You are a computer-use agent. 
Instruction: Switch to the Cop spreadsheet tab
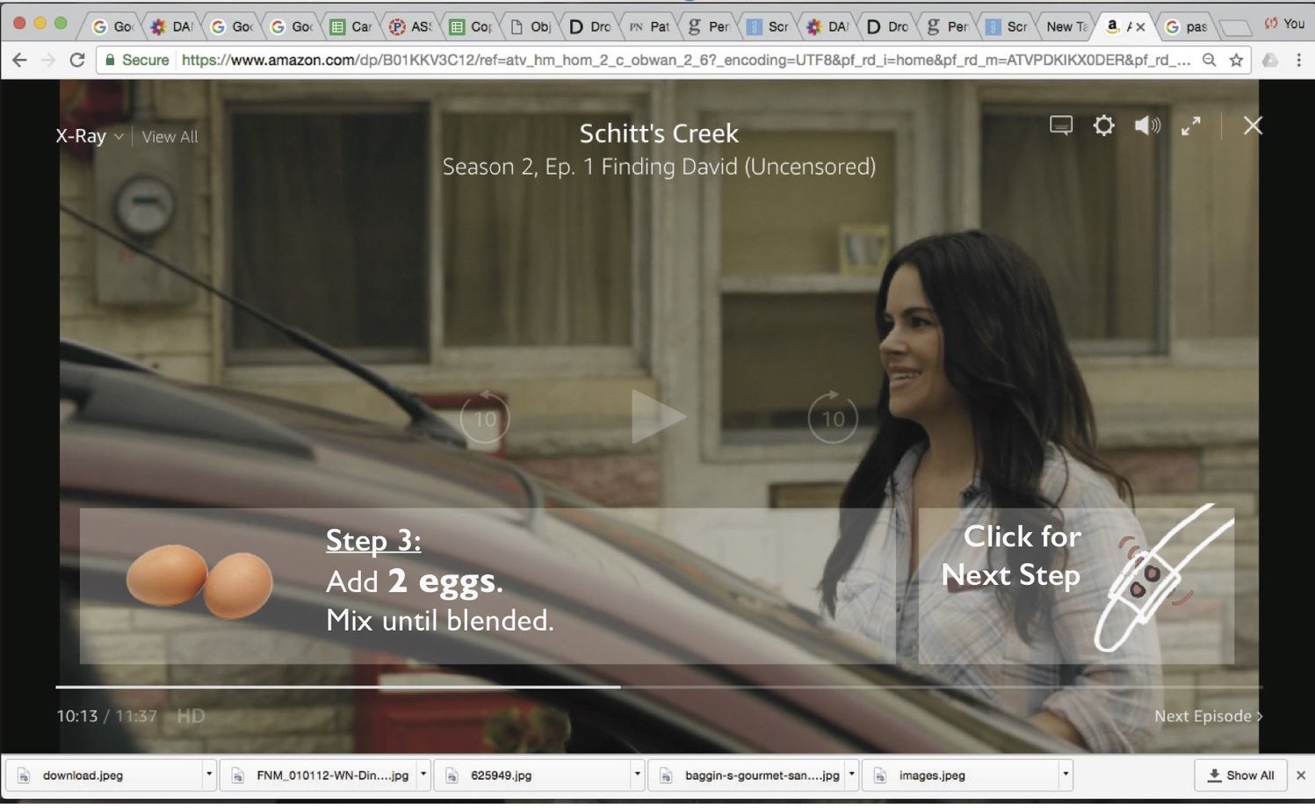(470, 26)
